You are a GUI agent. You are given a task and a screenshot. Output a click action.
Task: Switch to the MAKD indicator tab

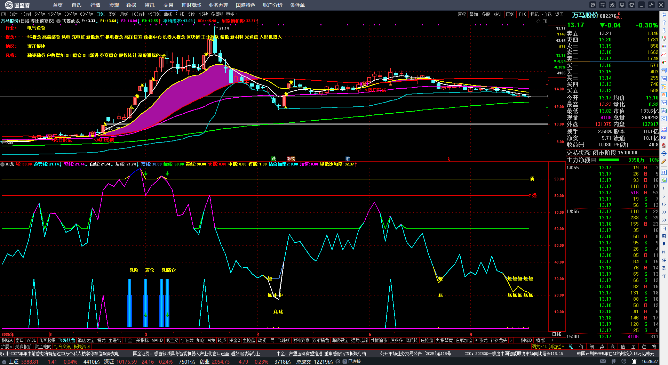pyautogui.click(x=157, y=340)
